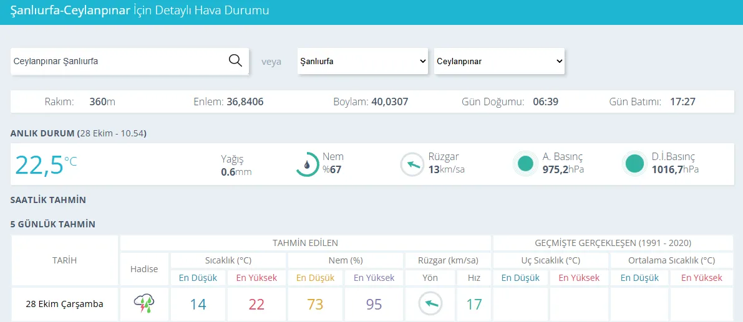Click the veya label between search and dropdowns

click(x=271, y=62)
